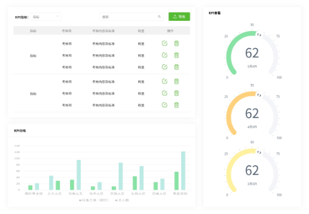Click the 4月KPI label under the orange gauge
The image size is (309, 214).
[252, 127]
